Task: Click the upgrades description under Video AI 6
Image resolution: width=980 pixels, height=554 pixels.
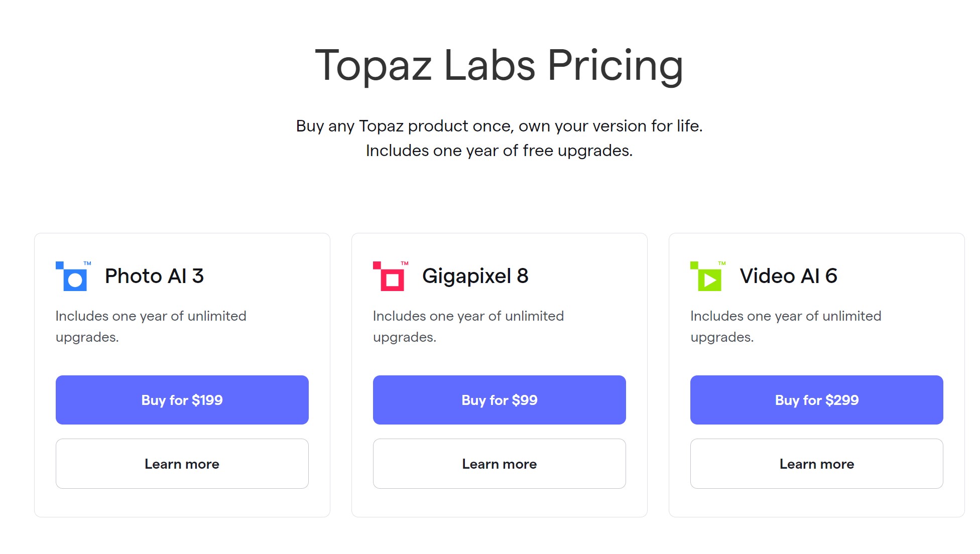Action: click(x=785, y=326)
